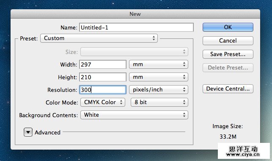The height and width of the screenshot is (161, 272).
Task: Expand the Advanced options triangle
Action: [28, 132]
